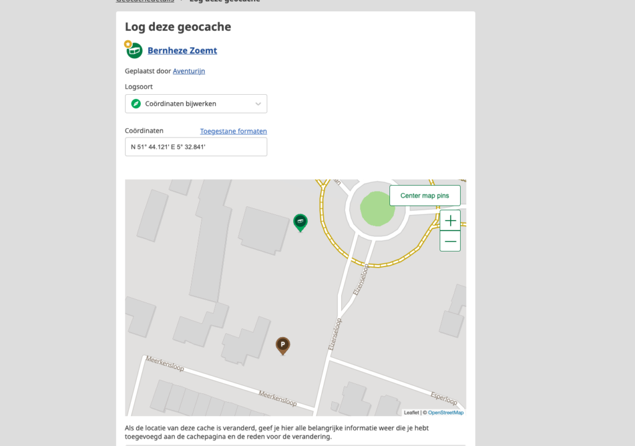Click inside the Coördinaten input field

coord(196,147)
